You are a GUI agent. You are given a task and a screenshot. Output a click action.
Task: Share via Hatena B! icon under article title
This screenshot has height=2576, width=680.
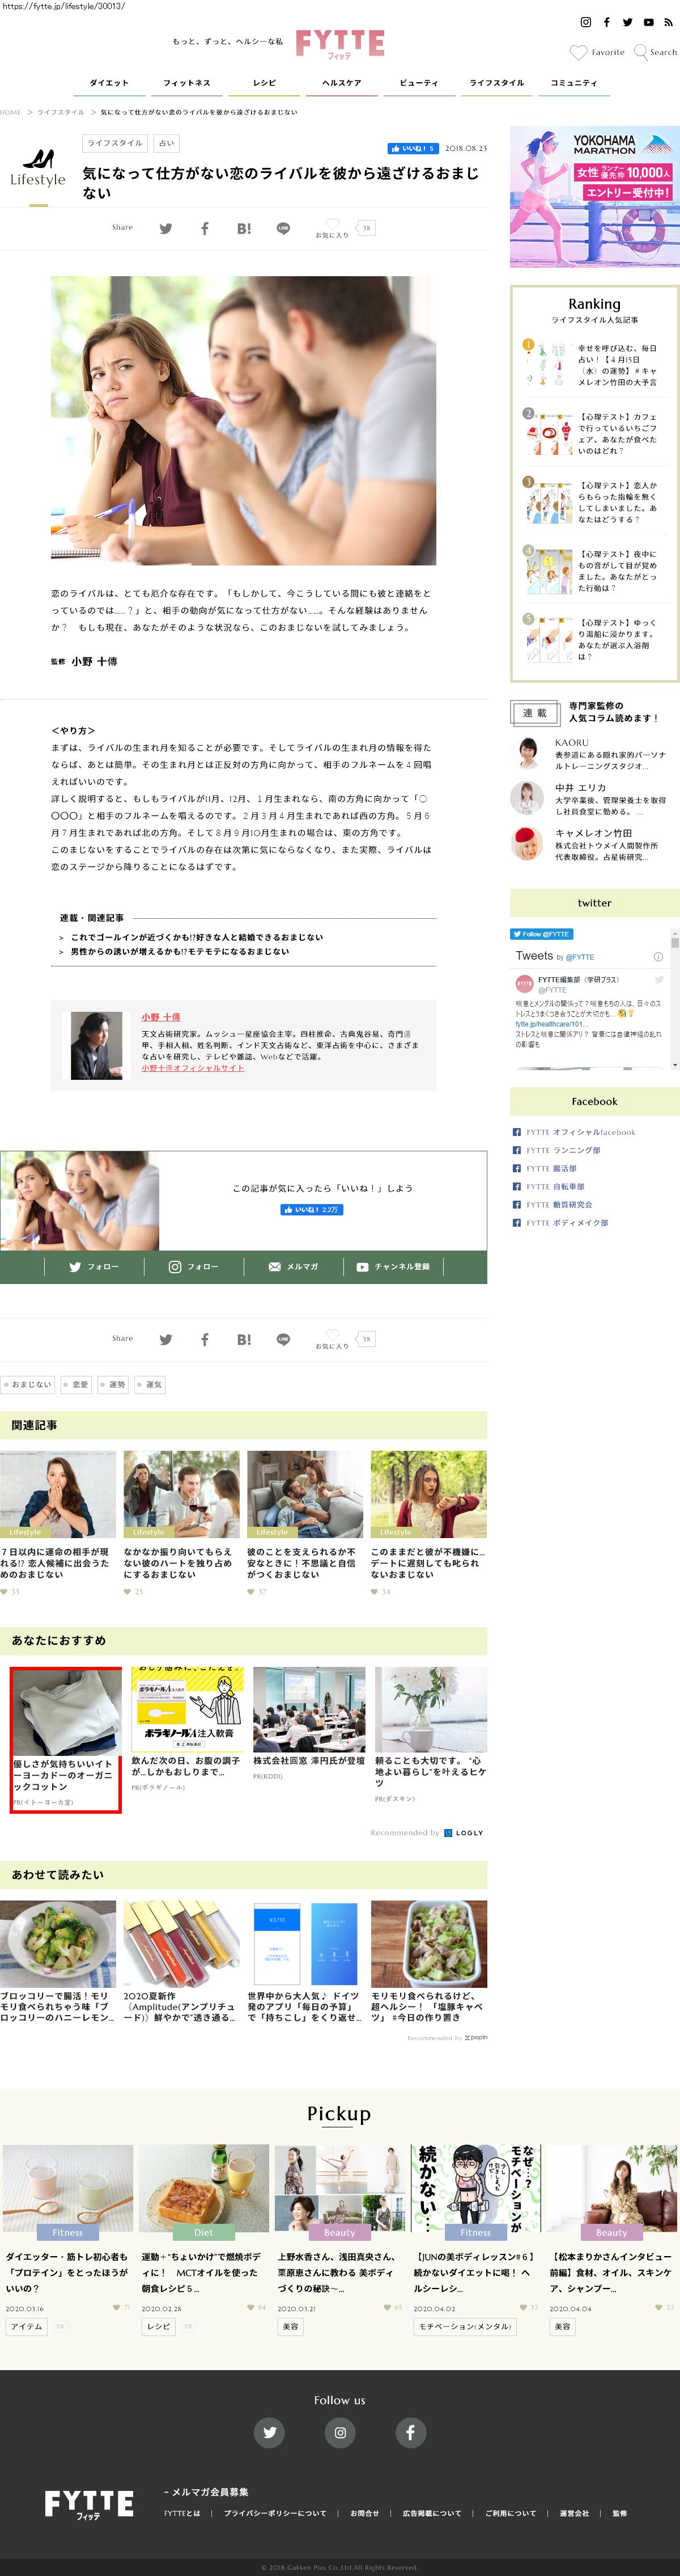pyautogui.click(x=244, y=229)
